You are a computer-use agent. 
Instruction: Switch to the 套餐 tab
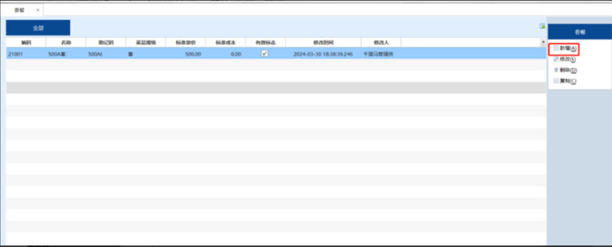(x=20, y=10)
